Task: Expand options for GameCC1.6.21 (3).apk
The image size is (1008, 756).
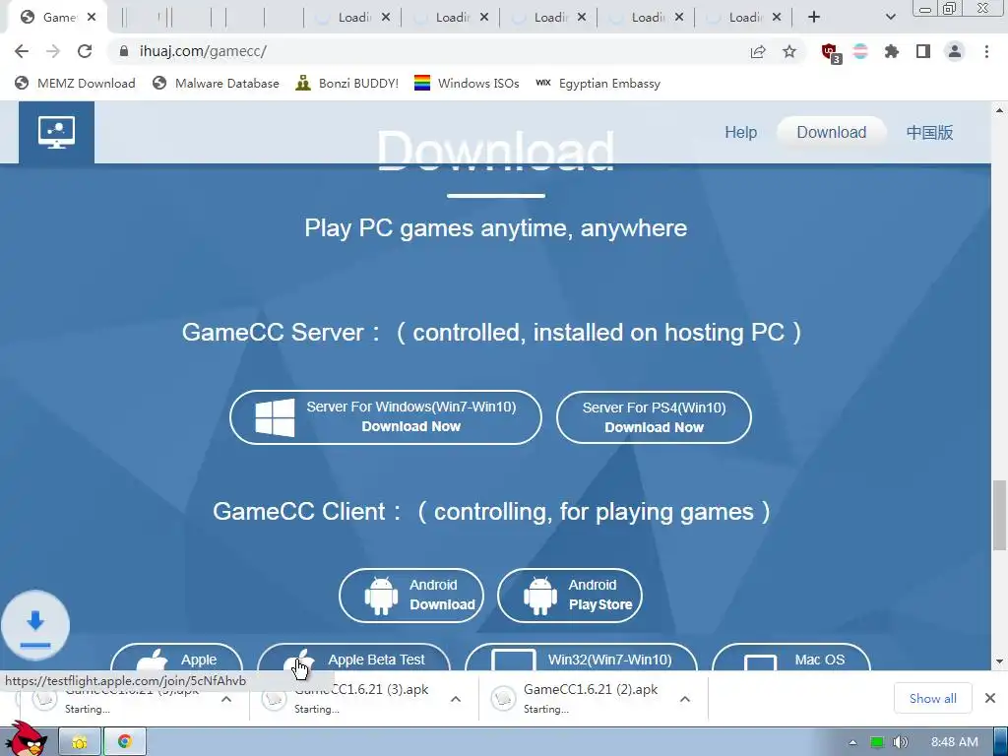Action: 455,699
